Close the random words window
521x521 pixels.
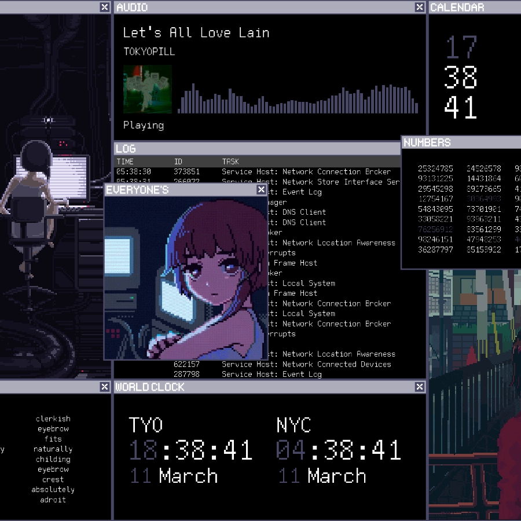(x=104, y=387)
